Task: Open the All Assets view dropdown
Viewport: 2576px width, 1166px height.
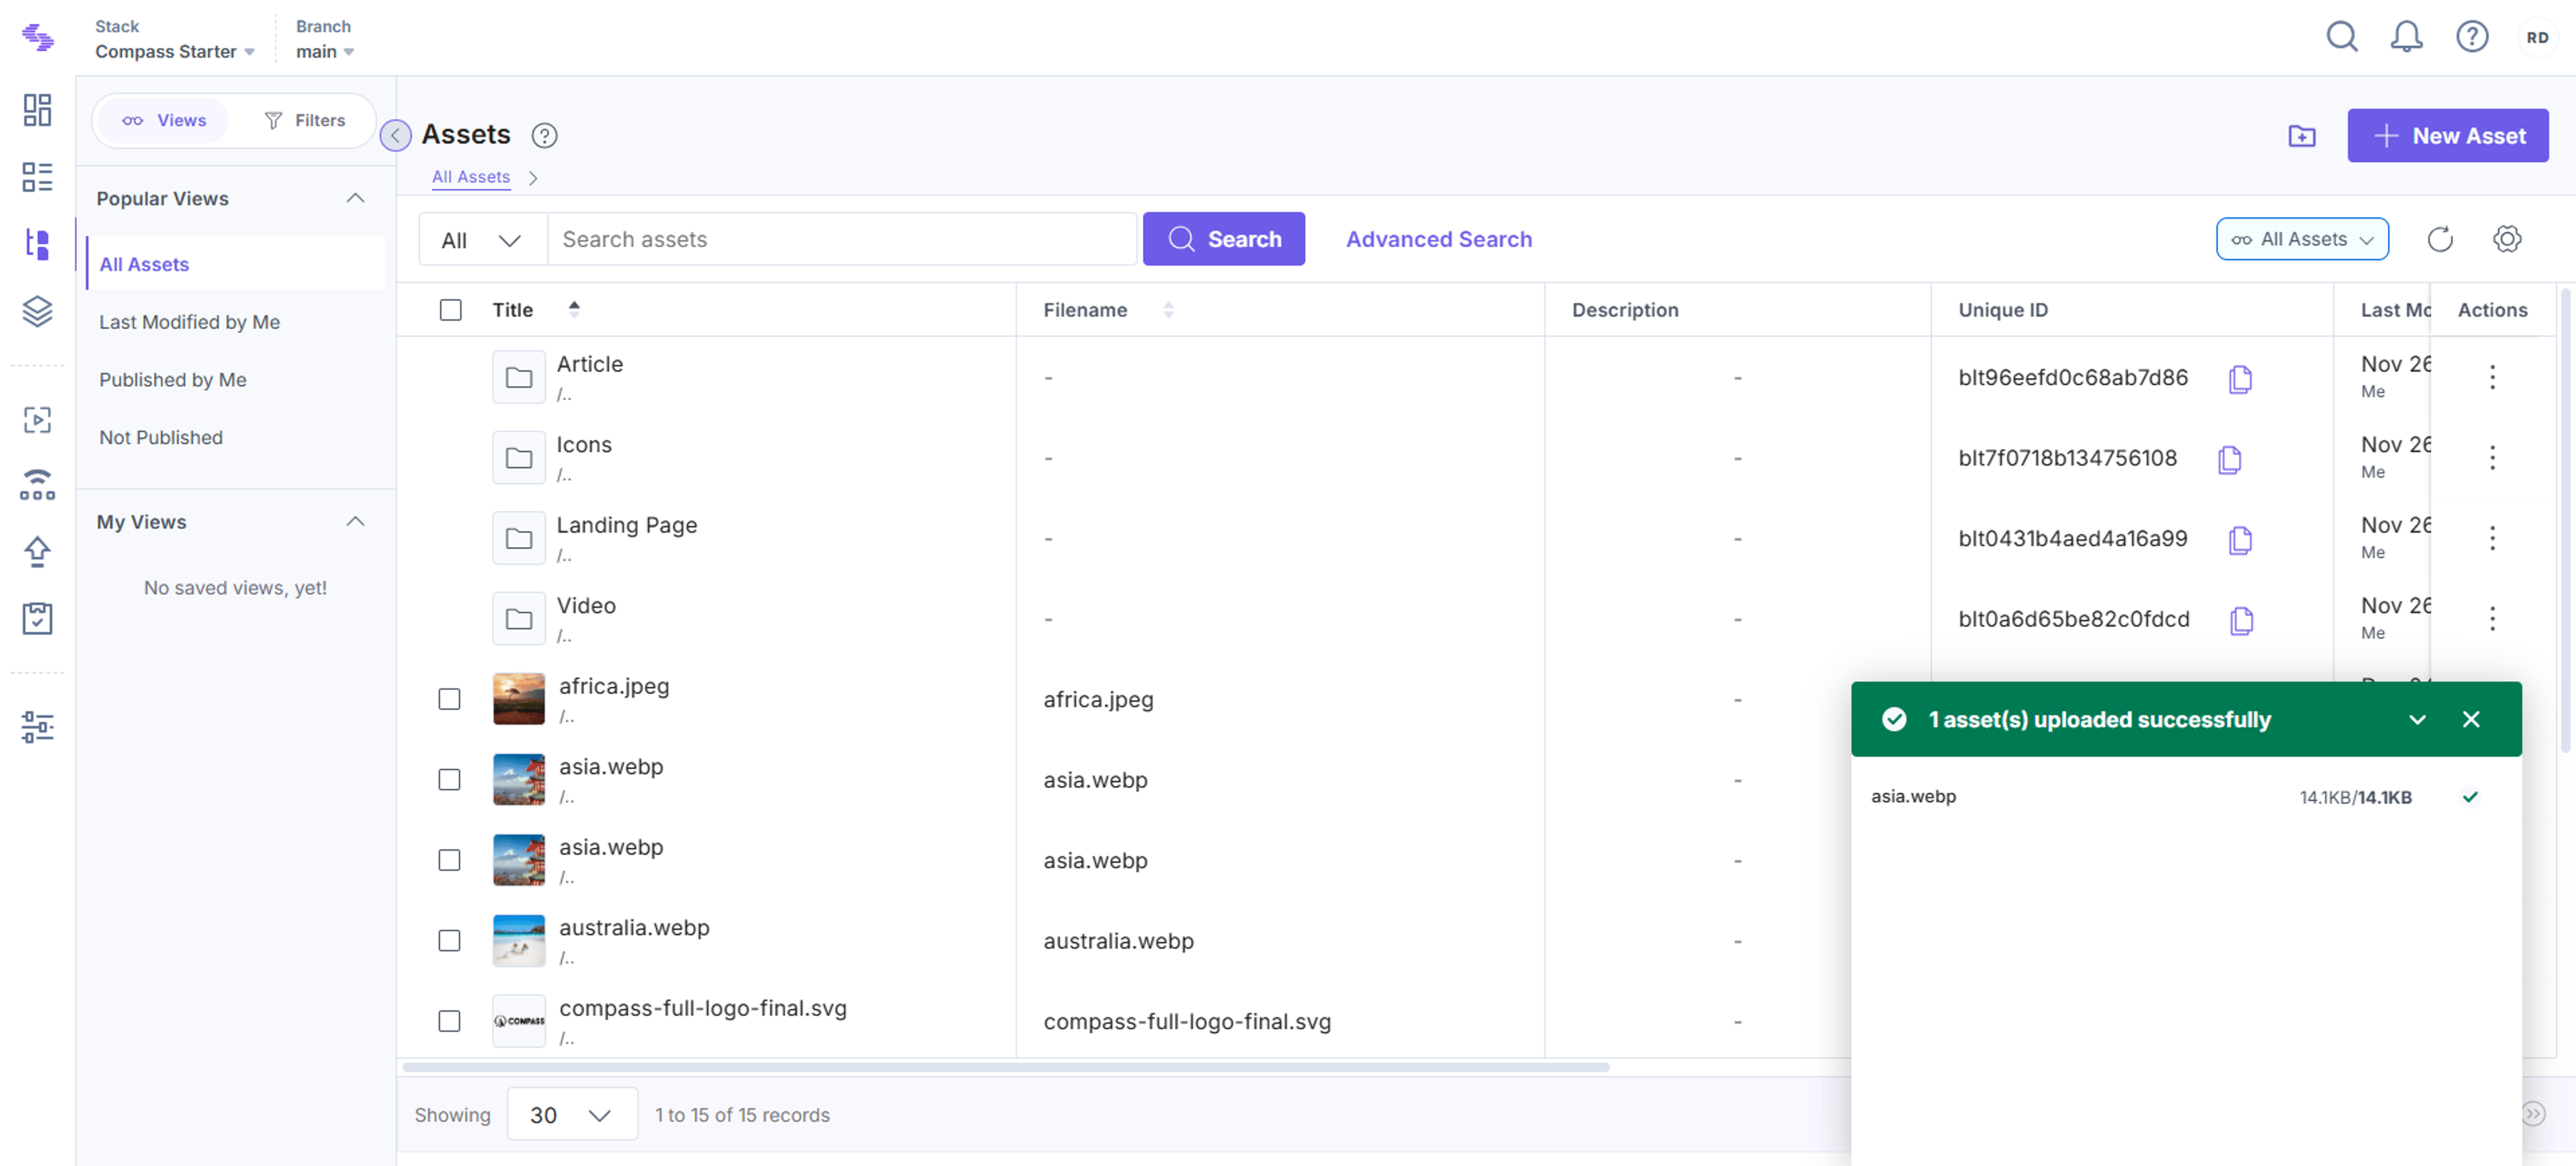Action: click(x=2302, y=239)
